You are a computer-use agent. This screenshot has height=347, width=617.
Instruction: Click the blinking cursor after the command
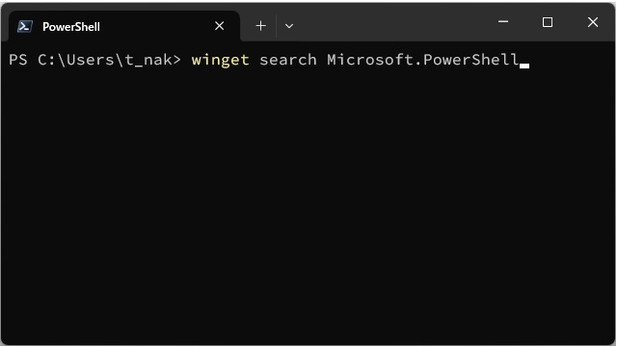click(524, 66)
